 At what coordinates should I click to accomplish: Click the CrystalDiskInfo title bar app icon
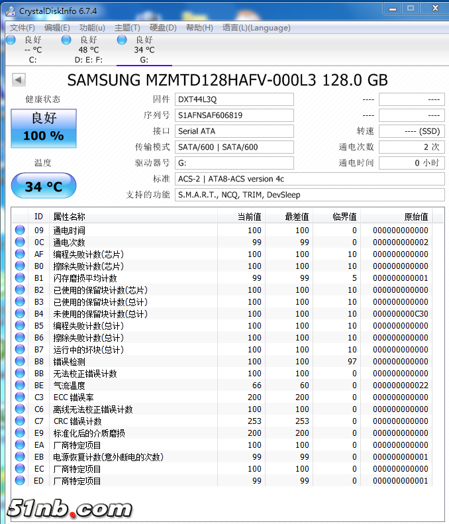tap(10, 11)
